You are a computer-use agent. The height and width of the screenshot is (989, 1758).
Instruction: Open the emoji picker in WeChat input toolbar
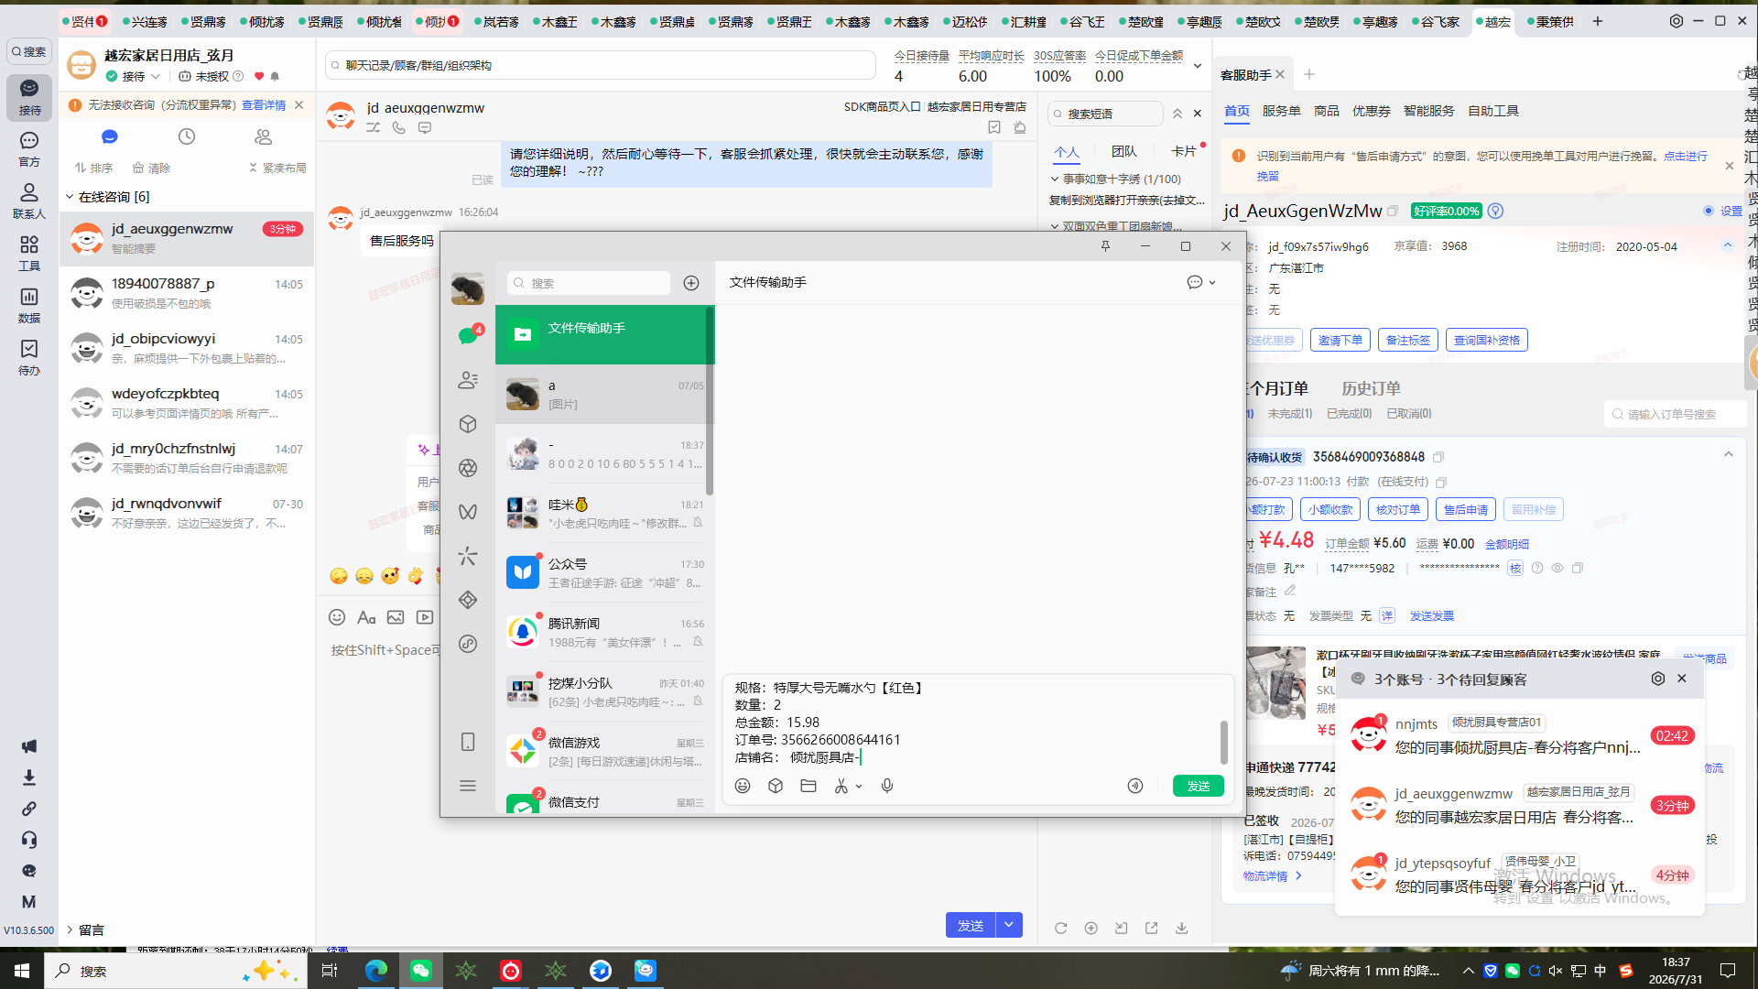point(743,786)
